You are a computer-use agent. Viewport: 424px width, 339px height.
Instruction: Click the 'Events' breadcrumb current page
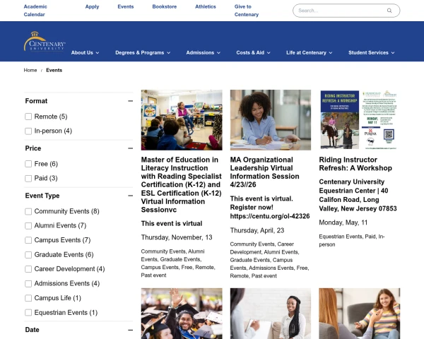[x=54, y=71]
